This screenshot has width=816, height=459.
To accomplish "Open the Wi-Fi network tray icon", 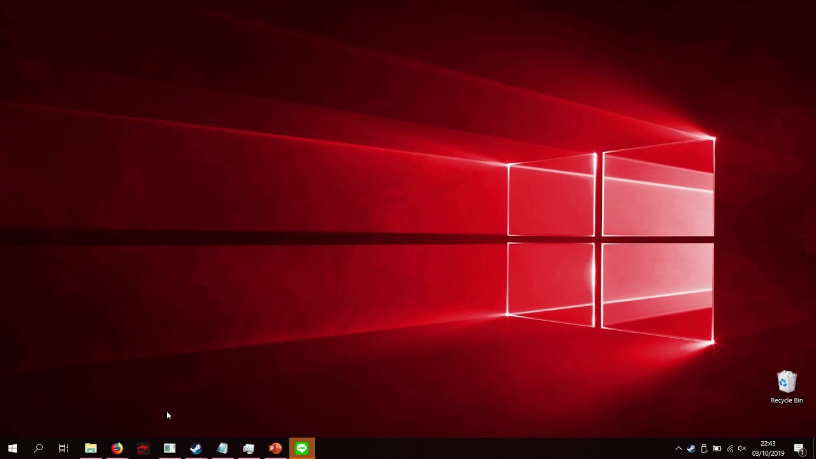I will tap(730, 449).
